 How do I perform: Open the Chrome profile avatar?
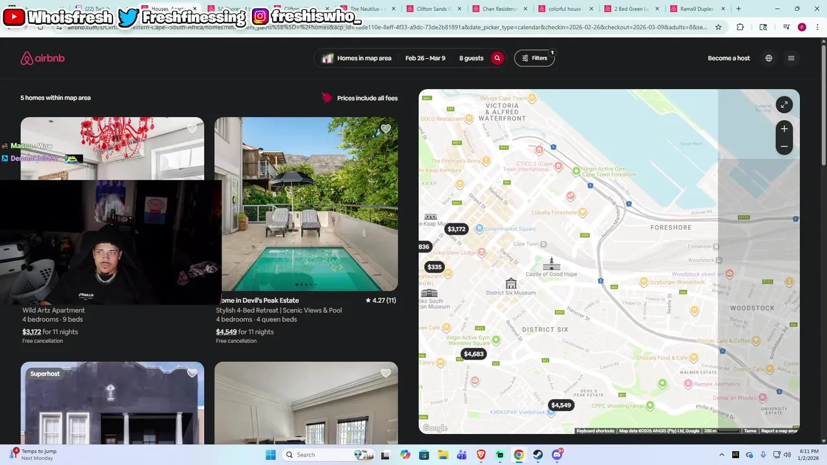point(802,27)
